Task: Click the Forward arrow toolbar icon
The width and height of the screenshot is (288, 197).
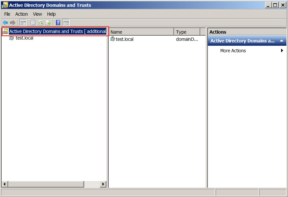Action: (13, 23)
